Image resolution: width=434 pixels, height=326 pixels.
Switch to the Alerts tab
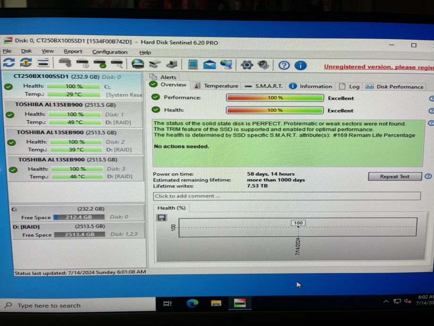pos(164,77)
